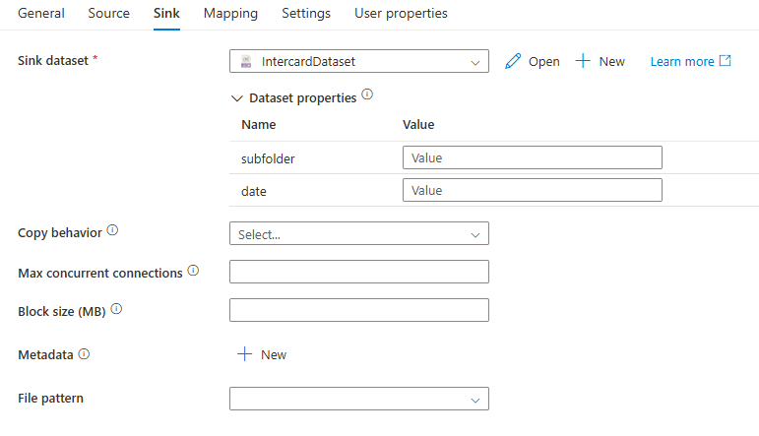Viewport: 759px width, 436px height.
Task: Open the Sink dataset dropdown
Action: click(359, 61)
